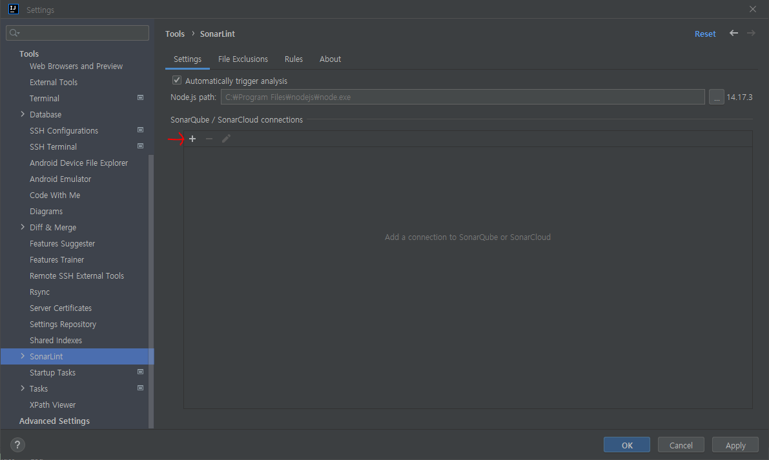Click the settings tree vertical scrollbar

pos(151,292)
